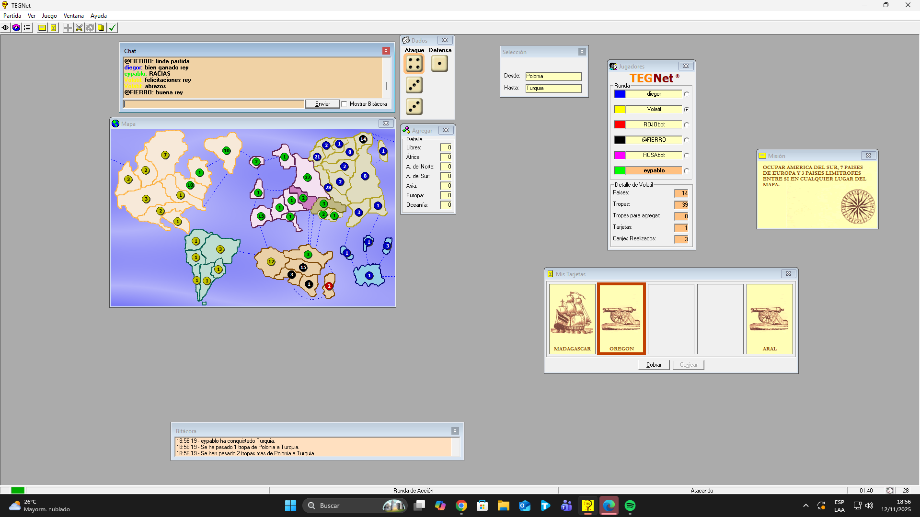Viewport: 920px width, 517px height.
Task: Click the stacked yellow cards toolbar icon
Action: pos(101,28)
